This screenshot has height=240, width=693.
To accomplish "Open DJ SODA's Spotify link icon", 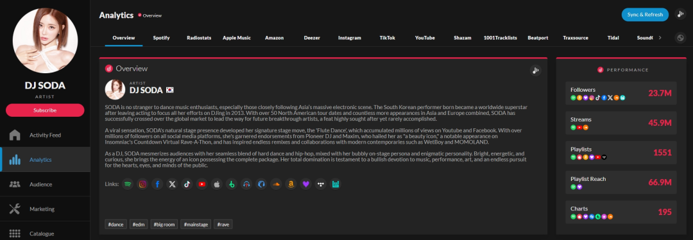I will pos(127,184).
